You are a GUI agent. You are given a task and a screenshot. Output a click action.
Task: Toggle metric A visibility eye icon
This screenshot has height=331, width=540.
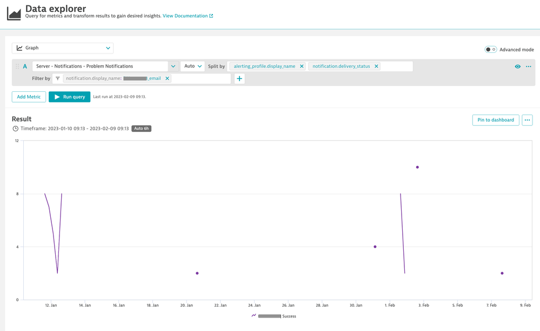518,66
